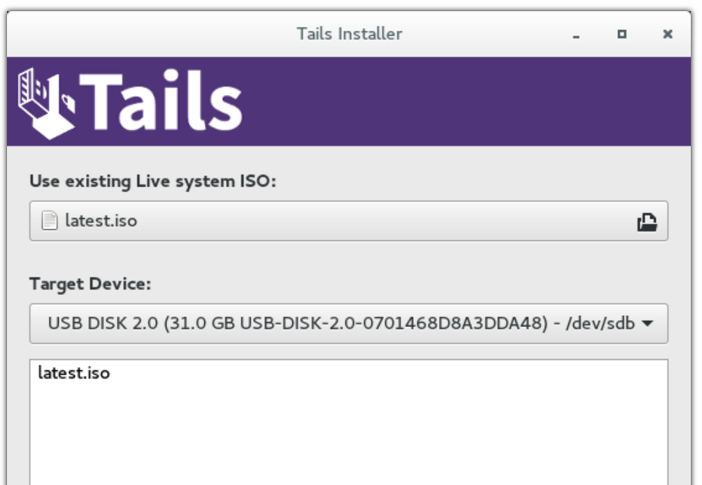The height and width of the screenshot is (485, 702).
Task: Close the Tails Installer window
Action: click(668, 34)
